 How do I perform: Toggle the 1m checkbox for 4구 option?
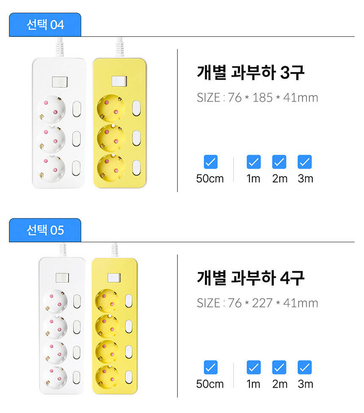[x=254, y=367]
